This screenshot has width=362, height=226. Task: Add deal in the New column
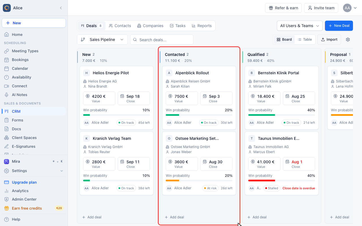pos(92,217)
